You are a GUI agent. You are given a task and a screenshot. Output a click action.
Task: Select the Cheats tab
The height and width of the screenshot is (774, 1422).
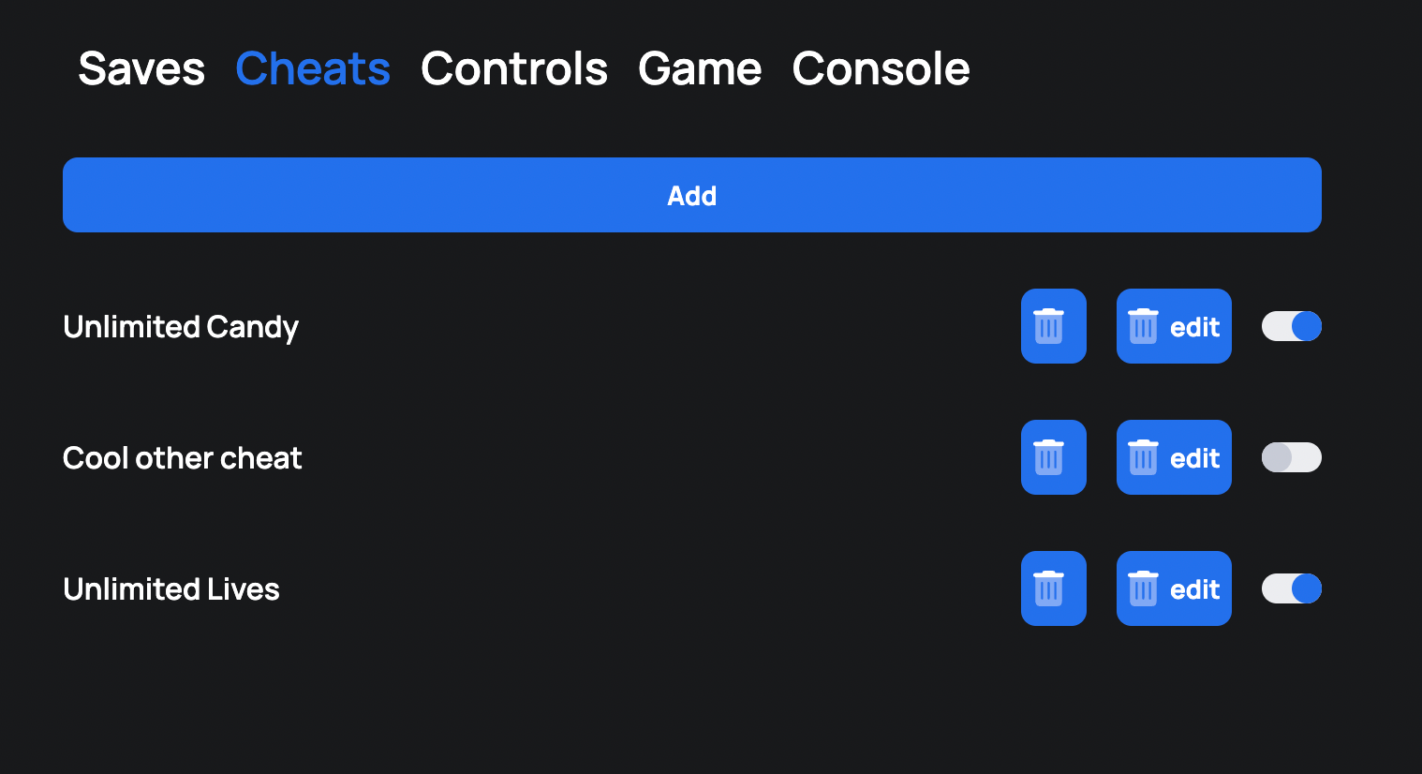point(313,68)
